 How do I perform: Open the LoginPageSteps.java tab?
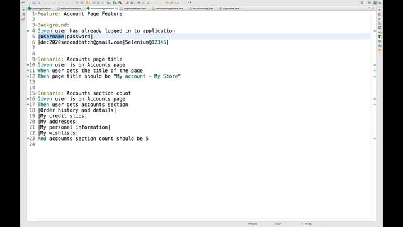[133, 8]
